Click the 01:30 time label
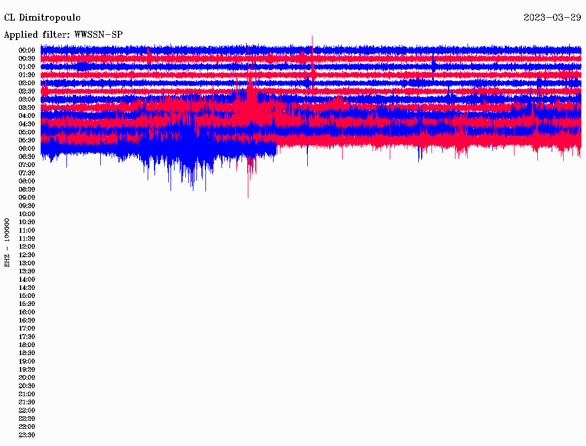 27,75
